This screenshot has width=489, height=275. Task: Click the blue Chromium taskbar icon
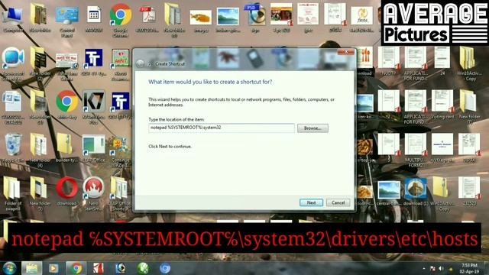(165, 268)
